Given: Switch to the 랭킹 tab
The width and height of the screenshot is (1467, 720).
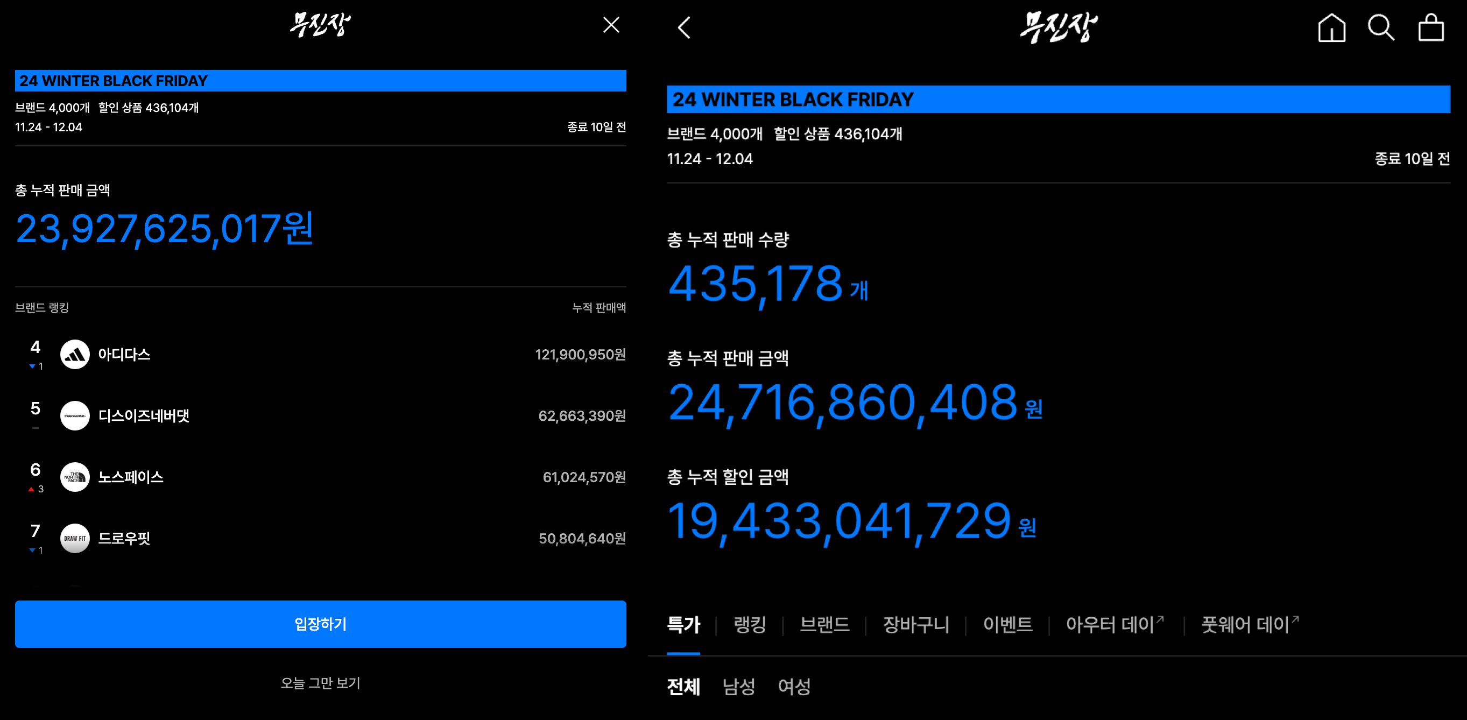Looking at the screenshot, I should [x=750, y=625].
